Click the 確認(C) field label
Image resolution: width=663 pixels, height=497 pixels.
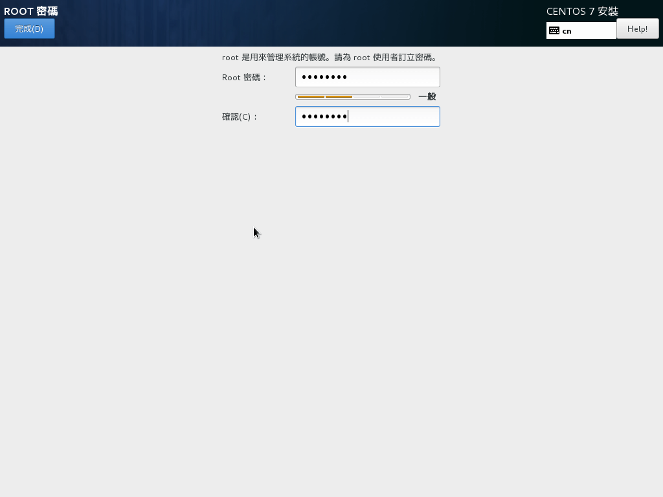240,117
